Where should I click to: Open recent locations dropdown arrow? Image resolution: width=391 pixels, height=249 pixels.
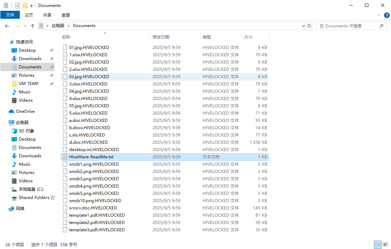pyautogui.click(x=25, y=26)
